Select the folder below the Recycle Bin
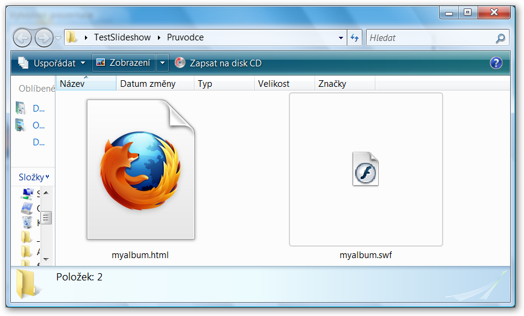 point(27,237)
